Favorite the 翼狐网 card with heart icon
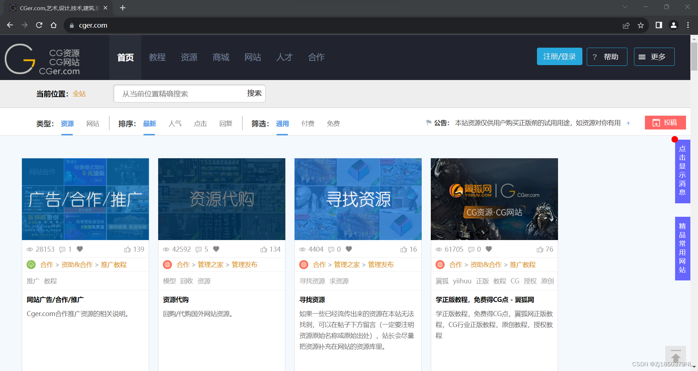 click(489, 249)
